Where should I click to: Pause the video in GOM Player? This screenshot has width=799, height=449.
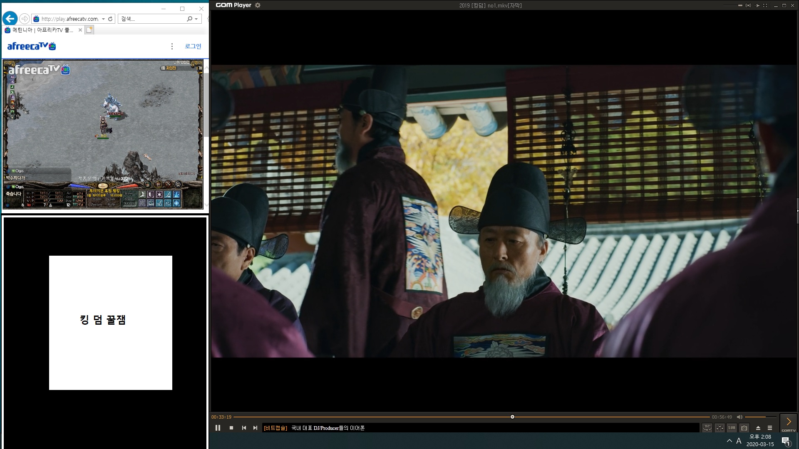[x=218, y=428]
